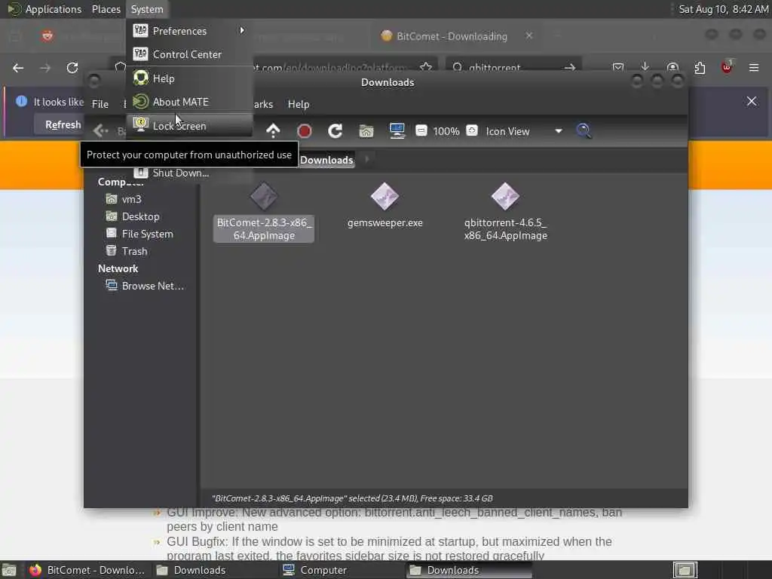Open Browse Network in sidebar
Screen dimensions: 772x579
(x=152, y=286)
